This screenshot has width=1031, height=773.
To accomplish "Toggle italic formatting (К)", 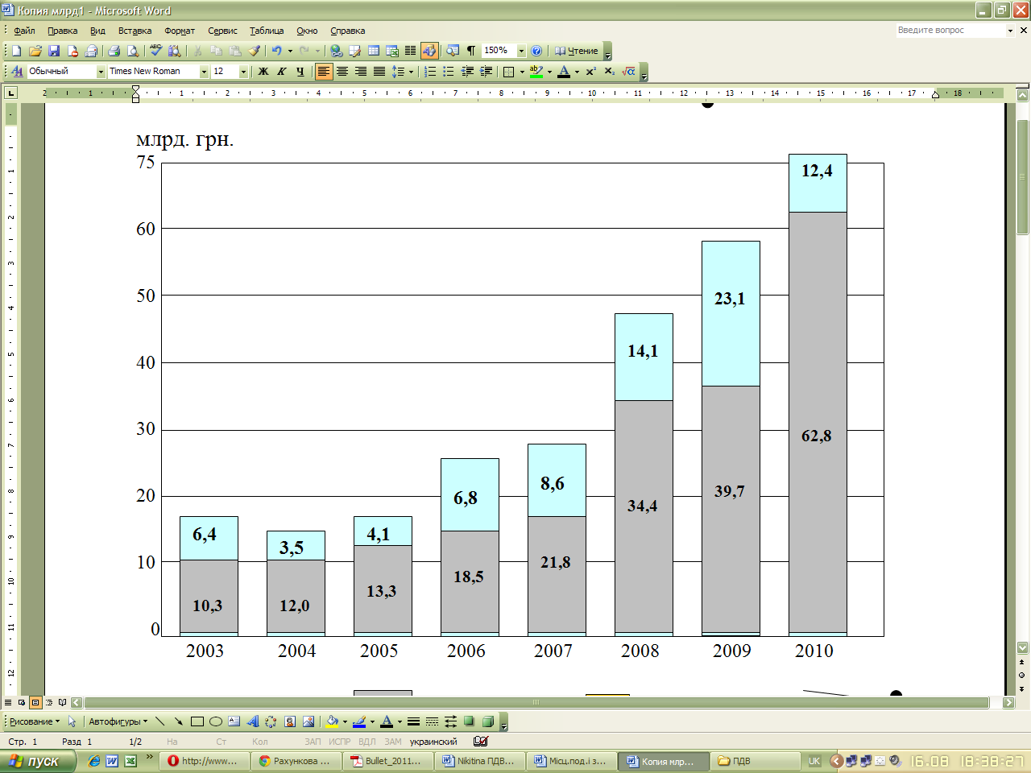I will point(281,72).
